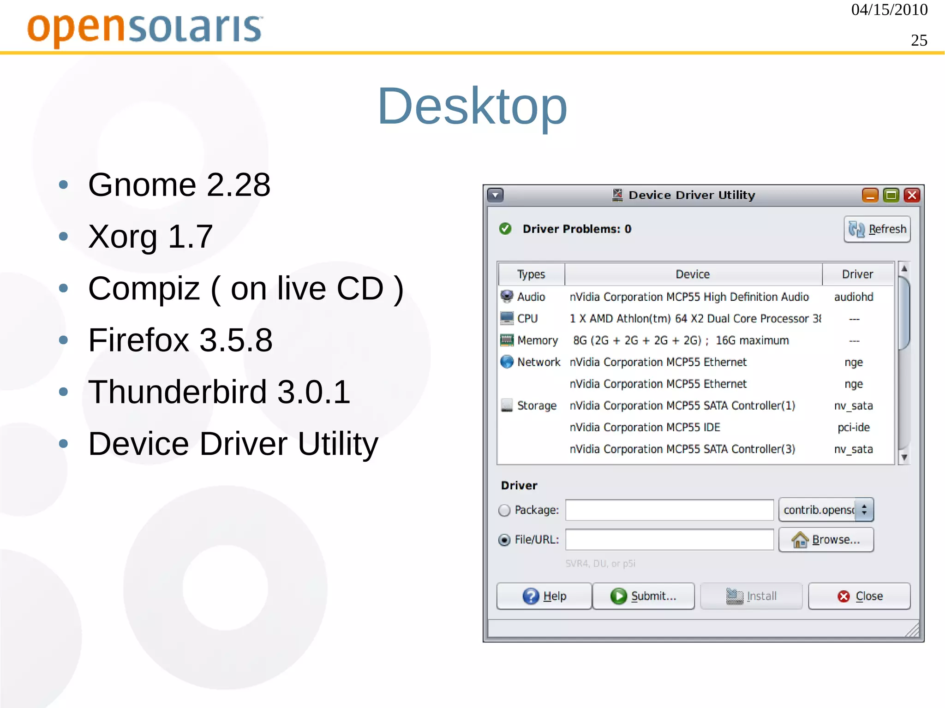Open the contrib.opensolaris repository dropdown
Screen dimensions: 945x708
click(x=826, y=510)
